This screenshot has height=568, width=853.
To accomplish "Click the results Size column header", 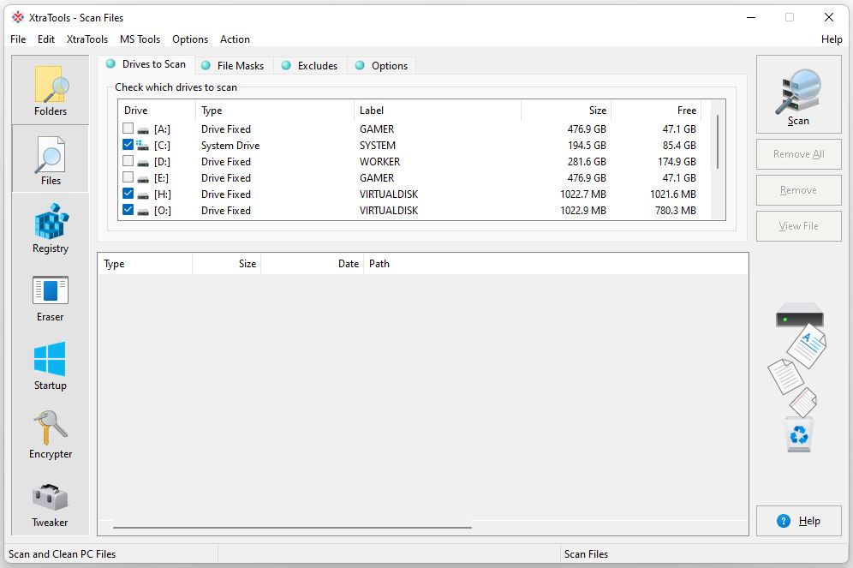I will [226, 264].
